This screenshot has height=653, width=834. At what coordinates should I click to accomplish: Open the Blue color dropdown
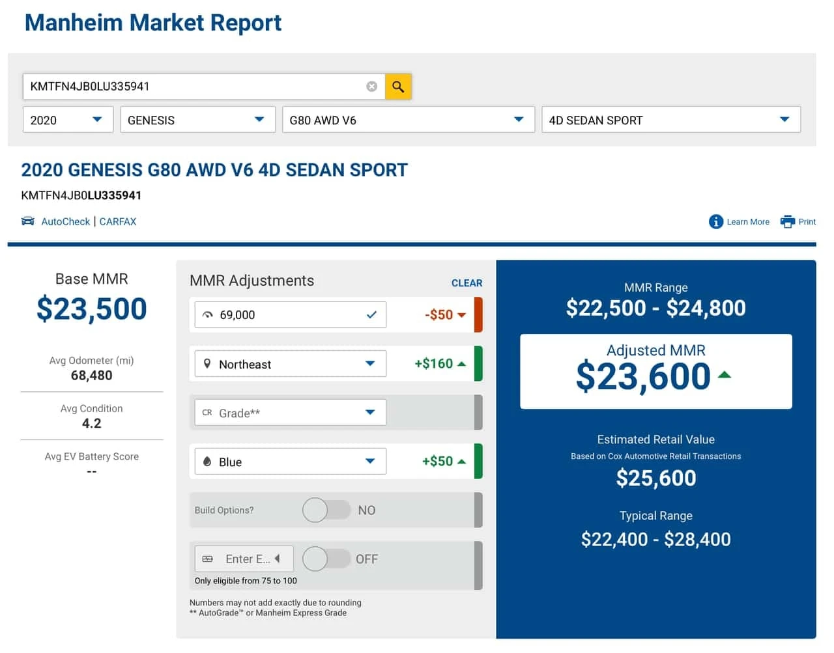(291, 462)
